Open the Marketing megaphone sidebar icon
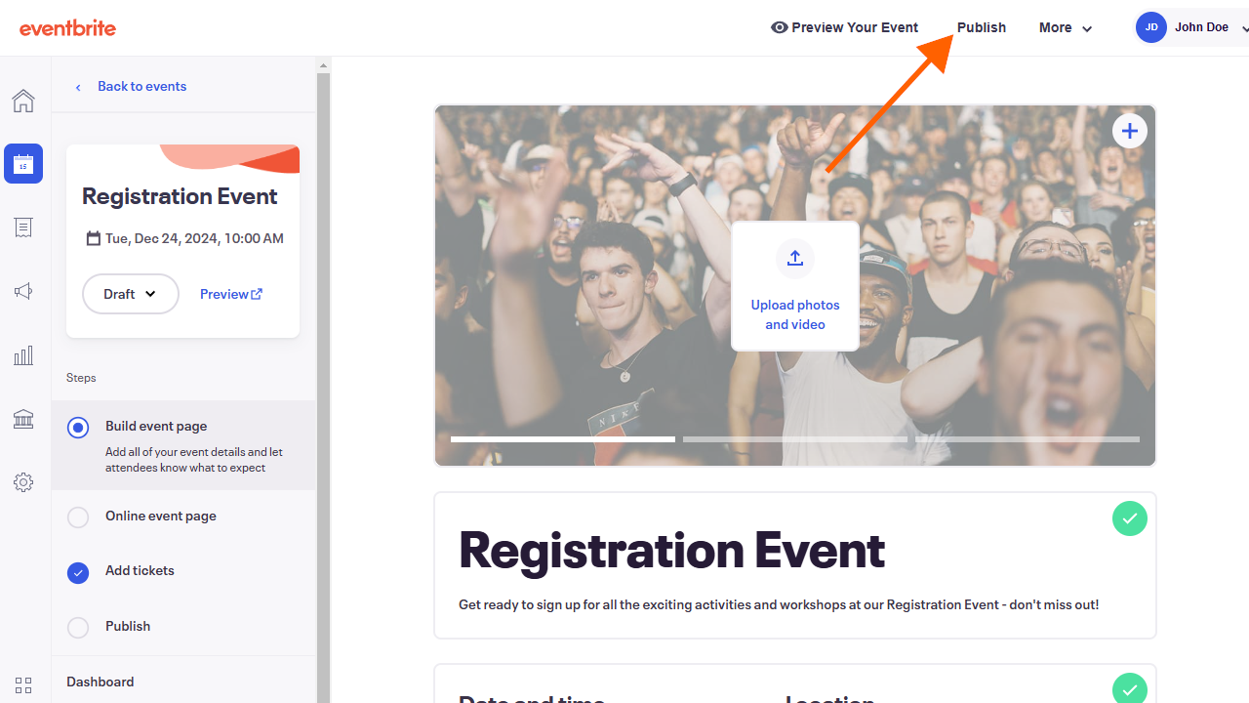Viewport: 1249px width, 703px height. point(23,291)
